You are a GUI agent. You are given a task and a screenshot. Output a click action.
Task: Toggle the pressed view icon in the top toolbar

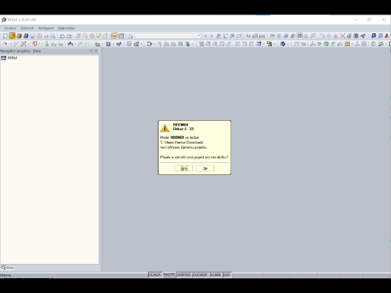click(299, 36)
